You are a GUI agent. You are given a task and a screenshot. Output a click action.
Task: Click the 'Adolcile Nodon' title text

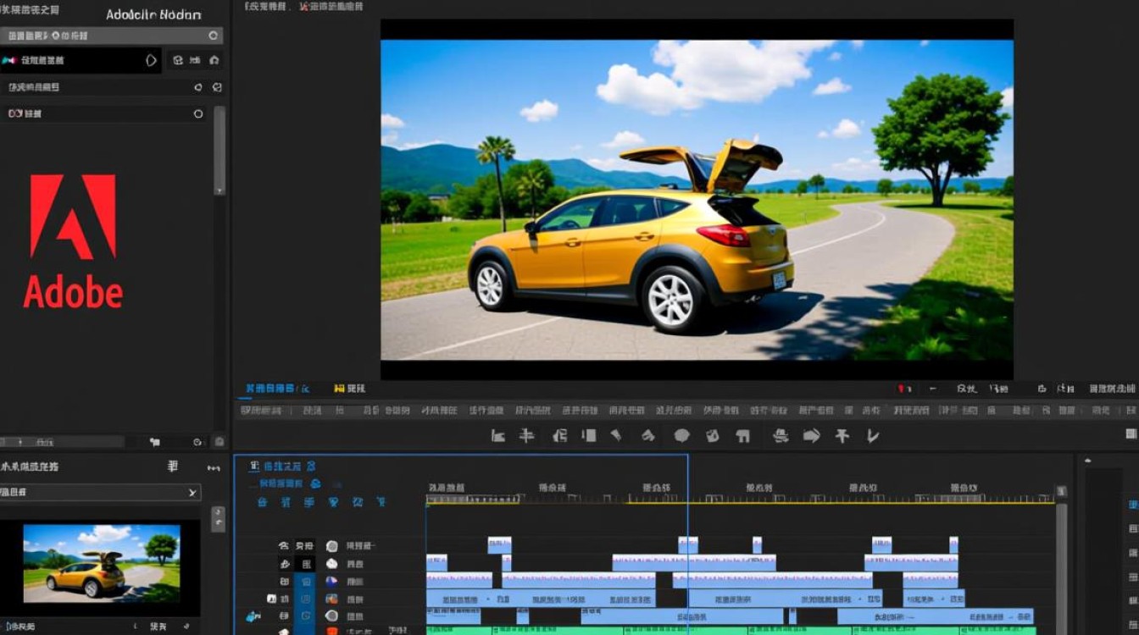click(x=154, y=14)
